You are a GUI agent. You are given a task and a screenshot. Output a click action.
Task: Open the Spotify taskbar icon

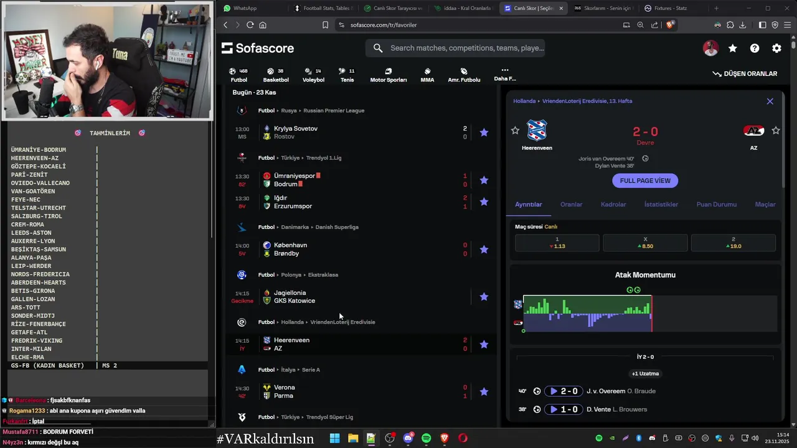(426, 438)
